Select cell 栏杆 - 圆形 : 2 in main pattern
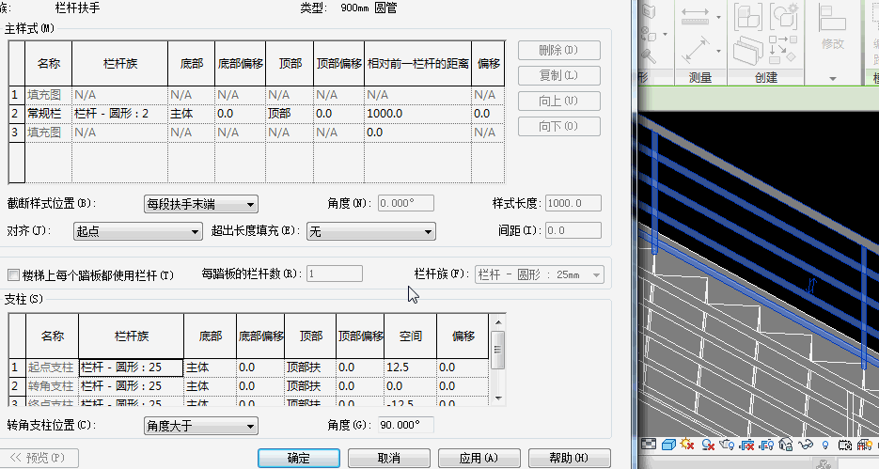The width and height of the screenshot is (879, 469). click(x=120, y=114)
